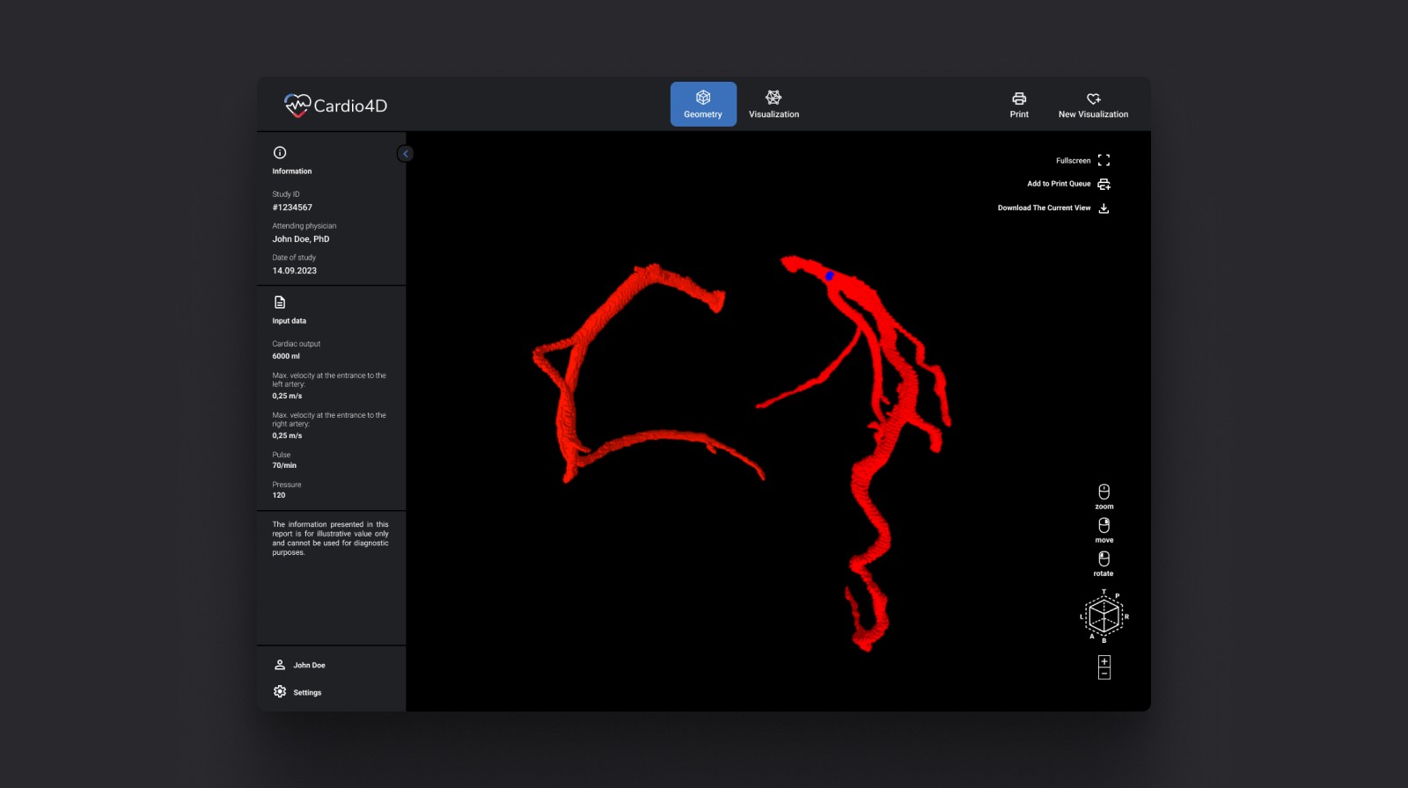The image size is (1408, 788).
Task: Open the Visualization tab
Action: (x=774, y=104)
